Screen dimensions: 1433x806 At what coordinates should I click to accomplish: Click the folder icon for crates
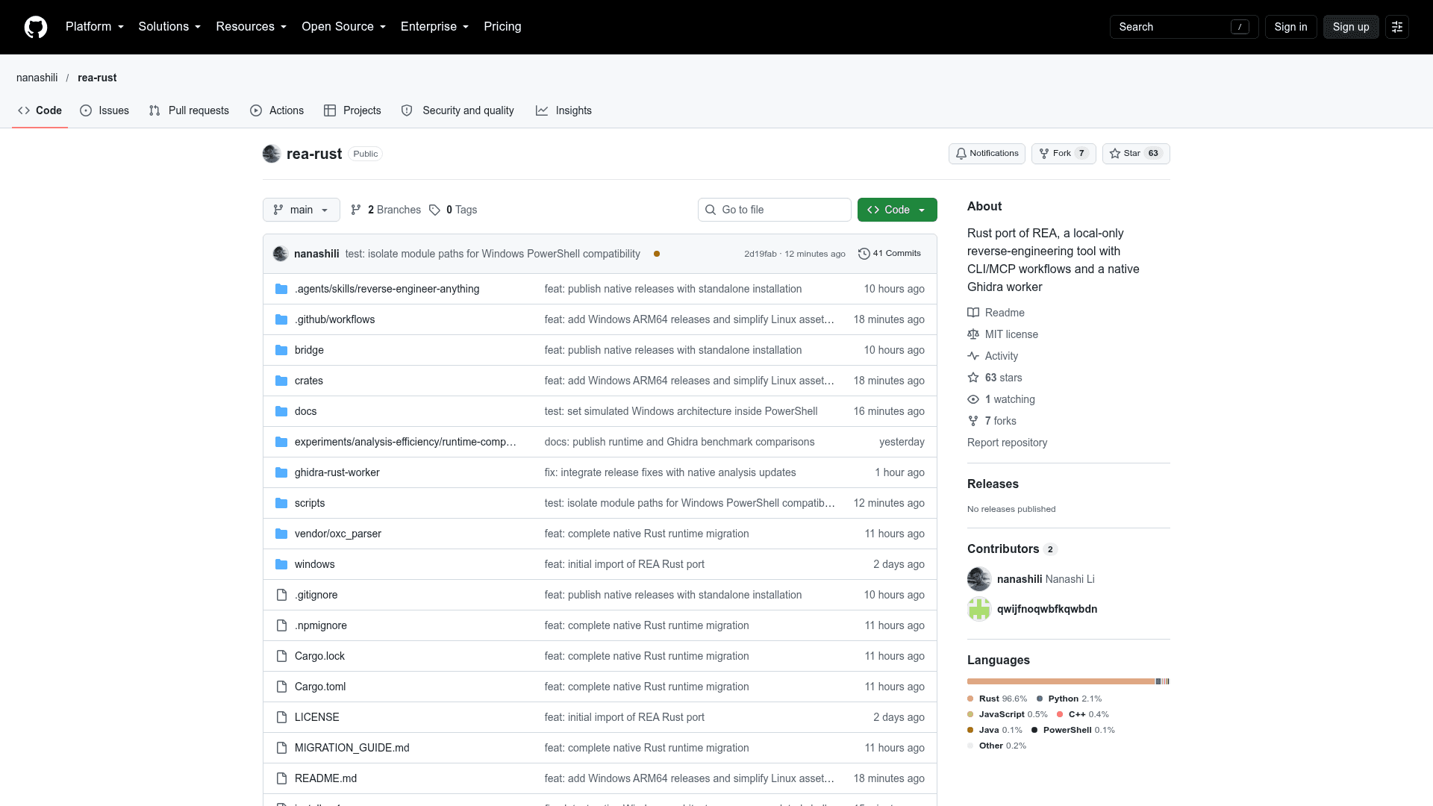[x=281, y=381]
